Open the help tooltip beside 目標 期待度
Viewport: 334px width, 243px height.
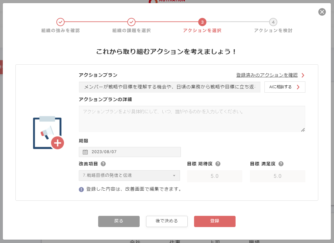coord(218,164)
